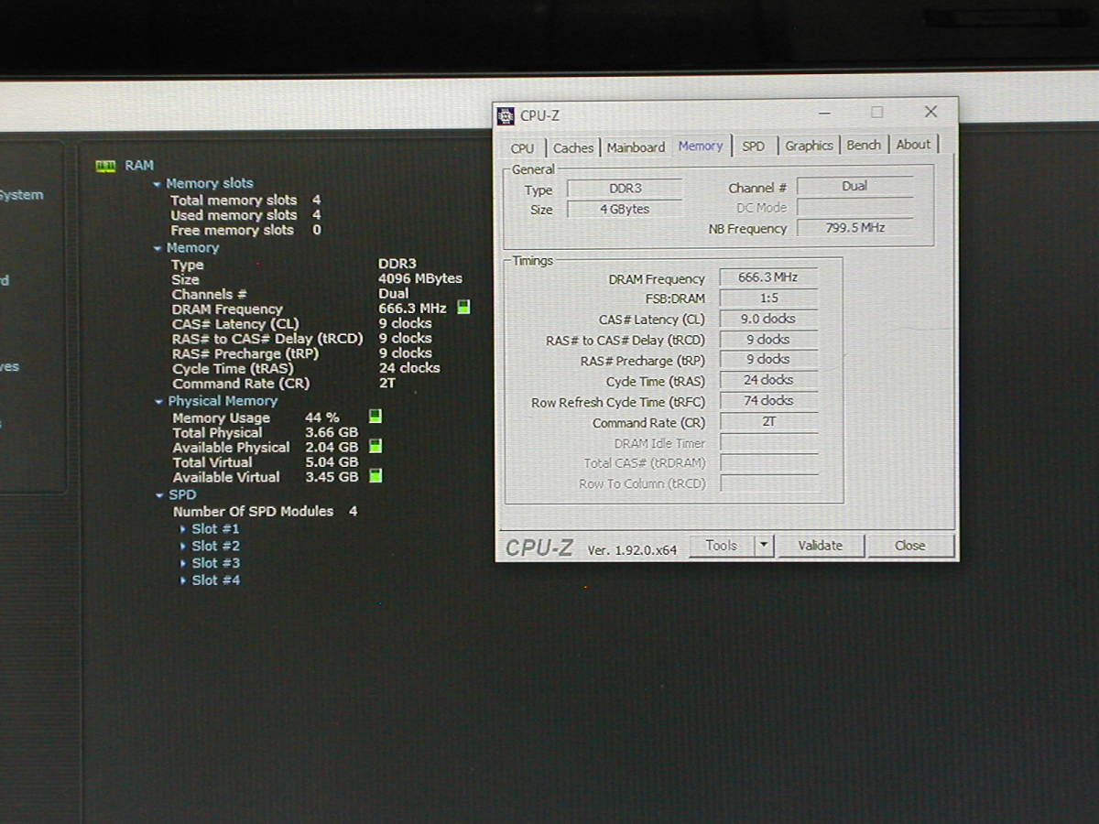This screenshot has width=1099, height=824.
Task: Click the memory Type field showing DDR3
Action: pos(626,189)
